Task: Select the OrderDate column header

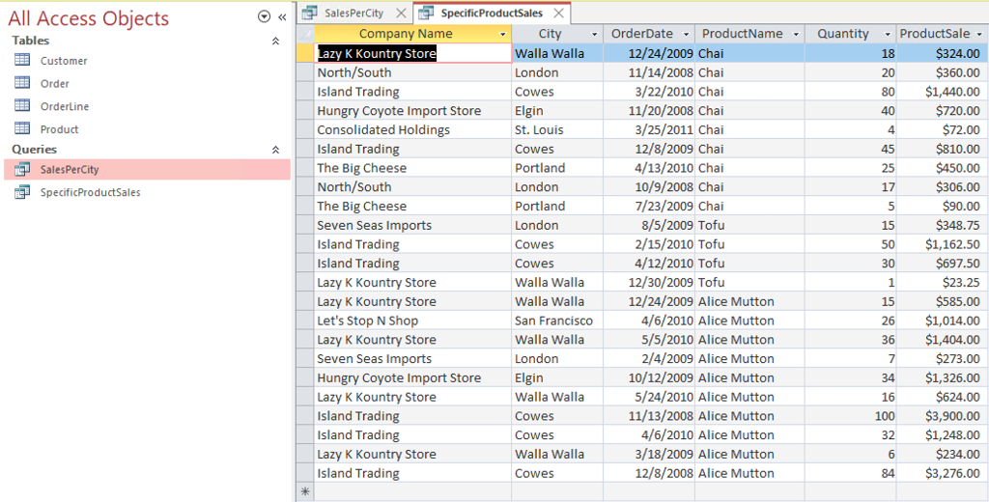Action: pyautogui.click(x=649, y=34)
